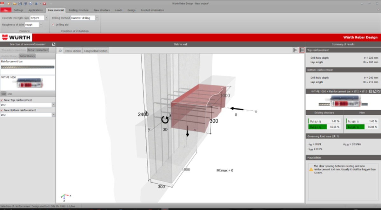Click the Würth logo
This screenshot has width=381, height=210.
click(16, 37)
